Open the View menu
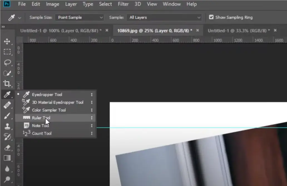The height and width of the screenshot is (186, 287). coord(152,4)
